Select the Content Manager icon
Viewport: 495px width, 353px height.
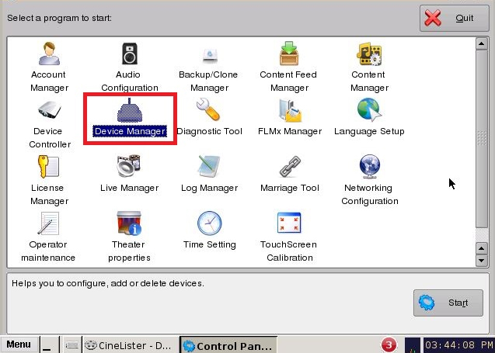(369, 54)
